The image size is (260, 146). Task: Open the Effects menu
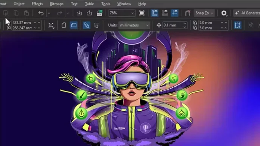point(37,4)
